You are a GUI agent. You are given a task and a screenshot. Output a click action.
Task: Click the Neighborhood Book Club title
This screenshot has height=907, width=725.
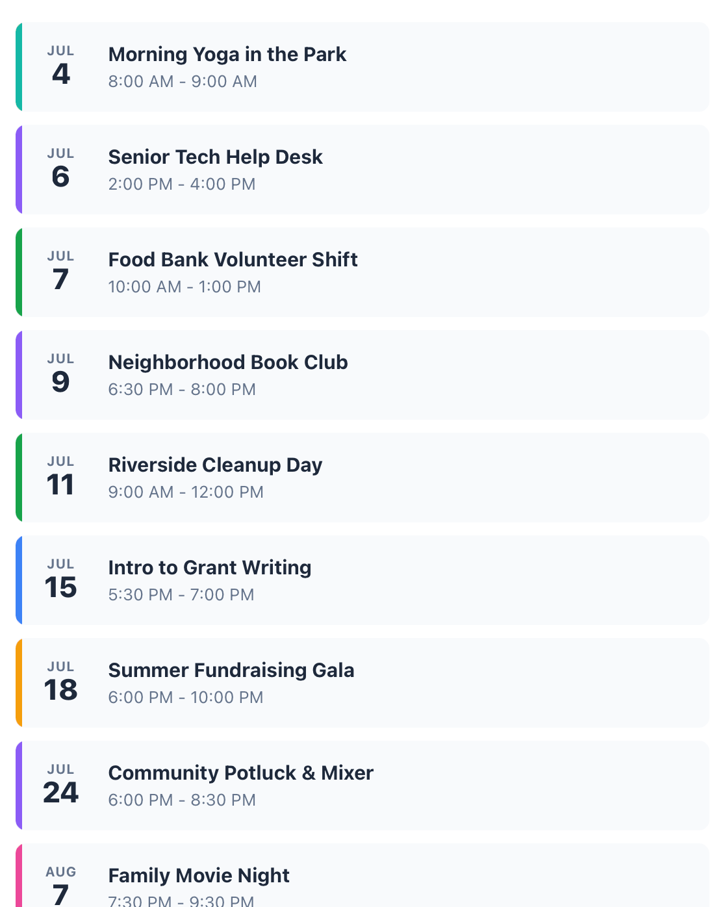point(228,362)
